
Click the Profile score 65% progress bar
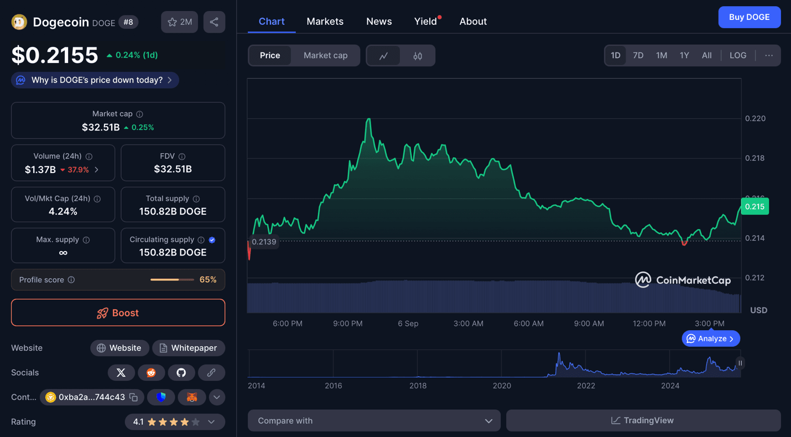172,280
